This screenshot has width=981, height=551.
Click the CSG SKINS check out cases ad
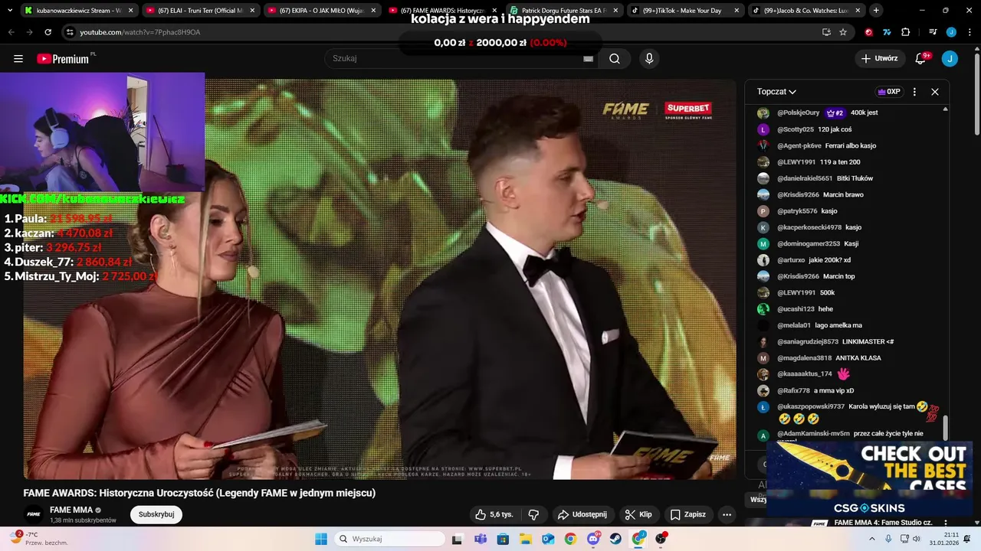coord(869,479)
